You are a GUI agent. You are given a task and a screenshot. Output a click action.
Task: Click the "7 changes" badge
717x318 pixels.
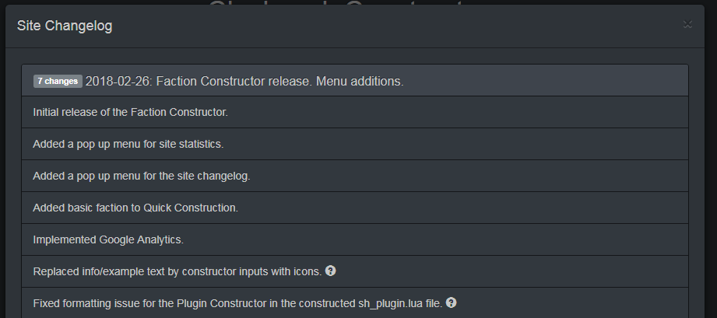point(58,81)
